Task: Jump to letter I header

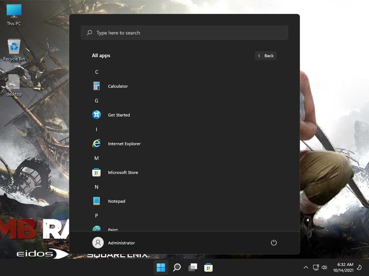Action: [x=97, y=129]
